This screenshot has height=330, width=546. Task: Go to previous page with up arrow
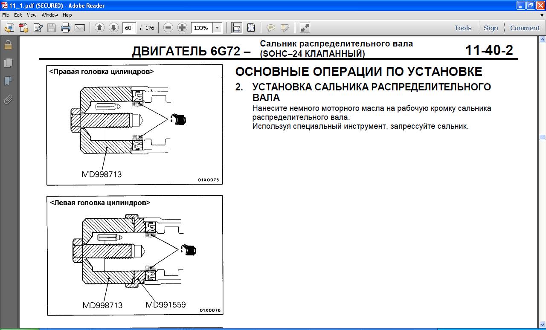point(99,28)
